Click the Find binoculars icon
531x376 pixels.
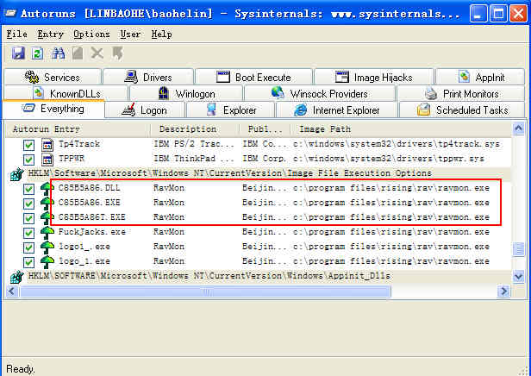coord(58,53)
